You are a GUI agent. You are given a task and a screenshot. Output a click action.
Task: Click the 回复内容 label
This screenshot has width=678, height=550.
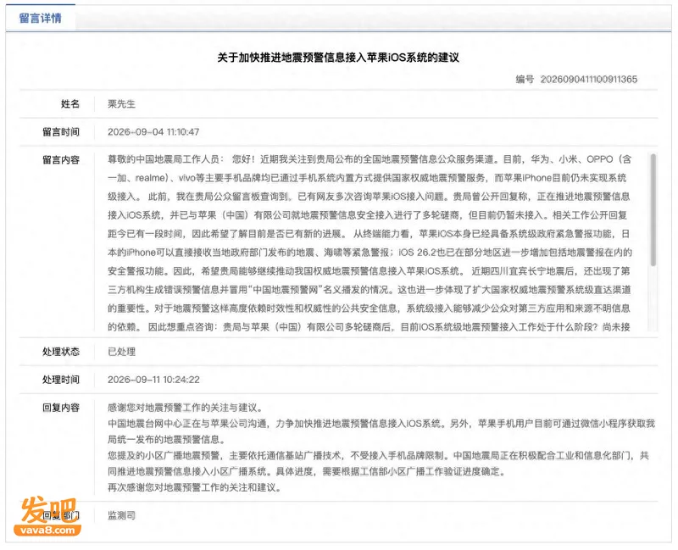pos(61,408)
